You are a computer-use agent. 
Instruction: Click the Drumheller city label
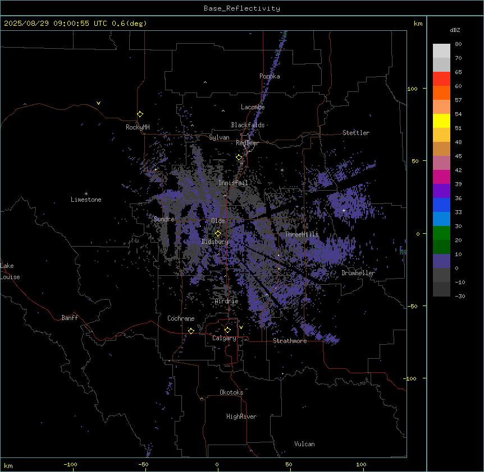358,273
